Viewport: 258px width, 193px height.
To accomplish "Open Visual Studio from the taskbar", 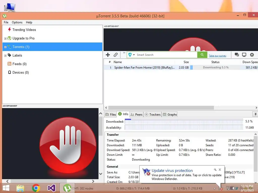I will point(51,188).
